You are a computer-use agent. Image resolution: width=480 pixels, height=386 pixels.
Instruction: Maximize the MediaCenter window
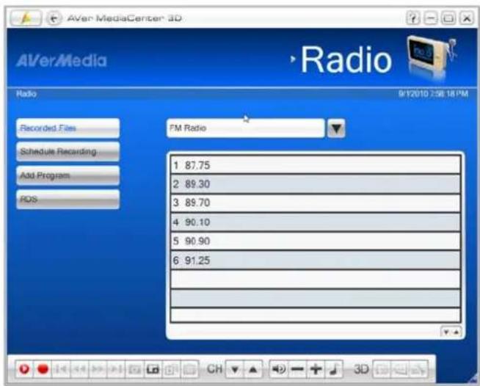coord(448,18)
